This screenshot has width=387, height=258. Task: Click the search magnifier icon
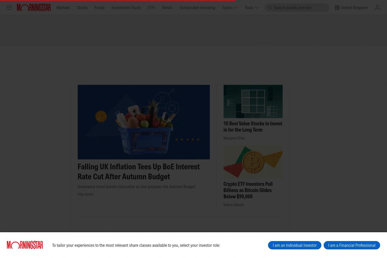coord(270,8)
